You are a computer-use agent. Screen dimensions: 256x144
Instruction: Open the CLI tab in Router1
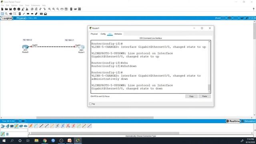[110, 34]
